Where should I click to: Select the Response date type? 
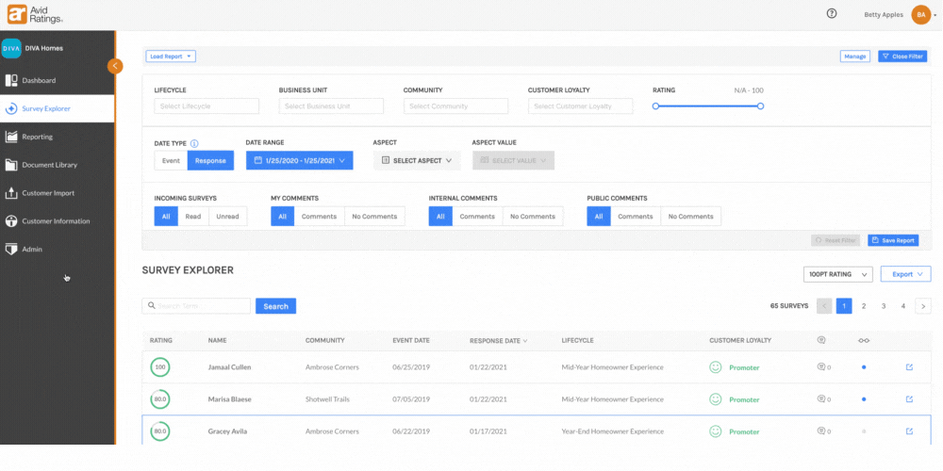[x=210, y=160]
